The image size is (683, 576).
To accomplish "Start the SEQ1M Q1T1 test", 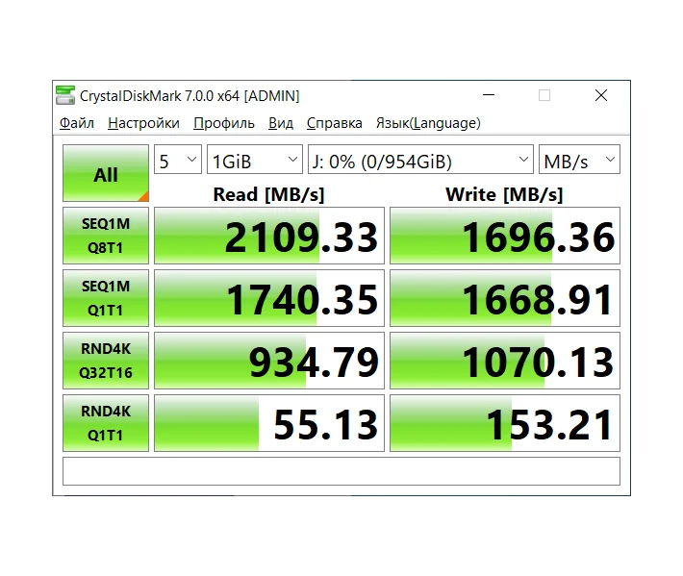I will (x=106, y=298).
